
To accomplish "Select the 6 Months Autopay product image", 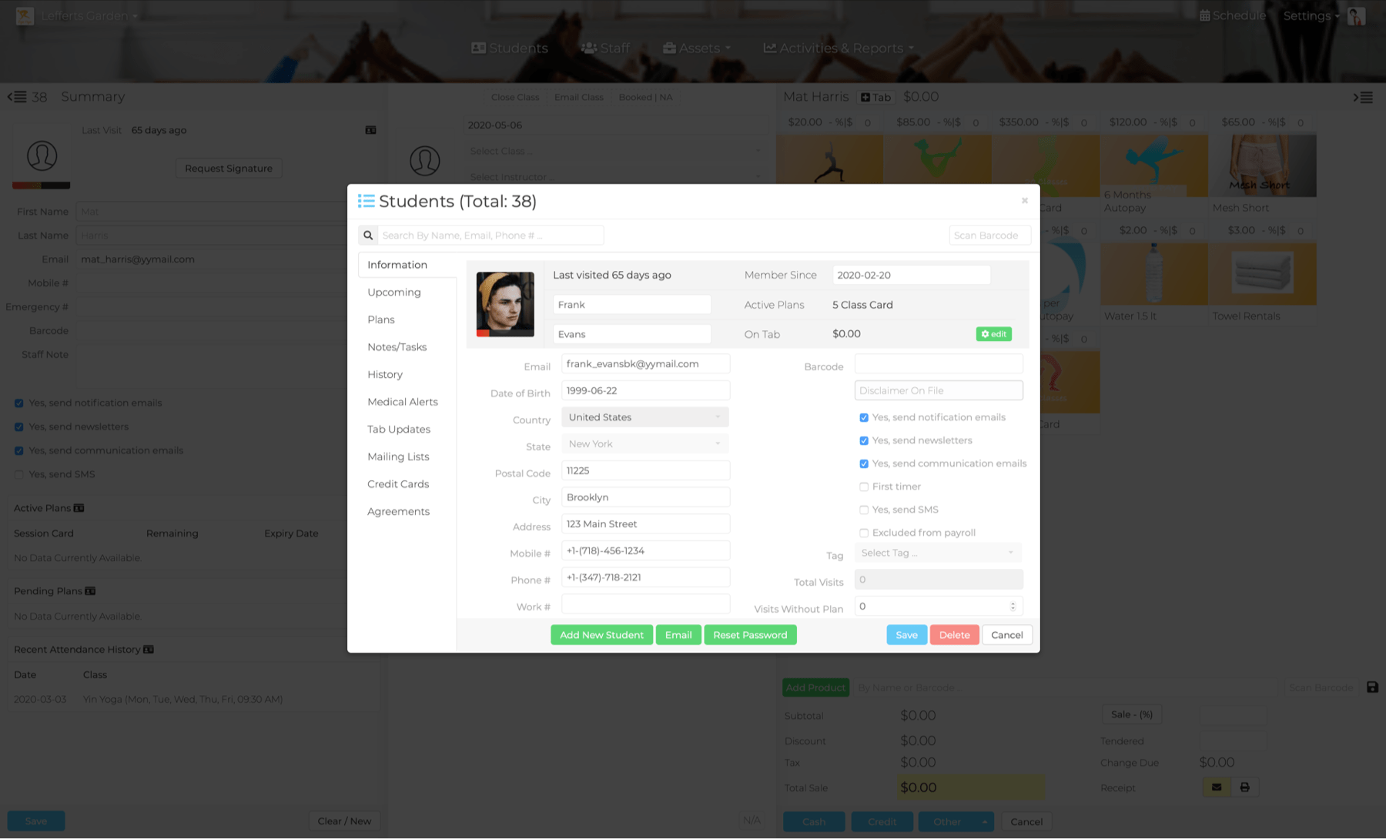I will coord(1153,166).
